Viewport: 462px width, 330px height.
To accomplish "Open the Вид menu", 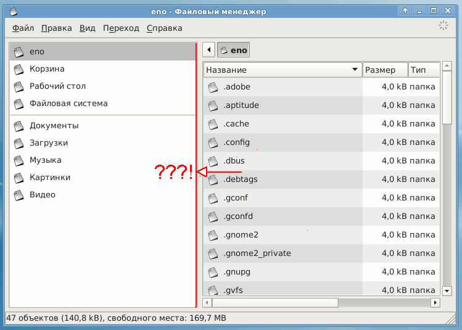I will click(88, 28).
